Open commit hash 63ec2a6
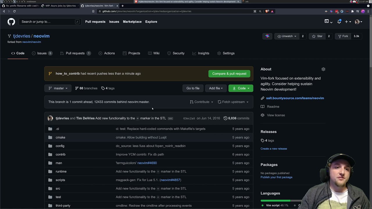This screenshot has width=372, height=209. pos(189,118)
